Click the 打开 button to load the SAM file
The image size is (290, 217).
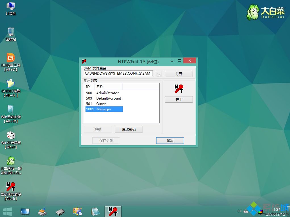pos(179,73)
